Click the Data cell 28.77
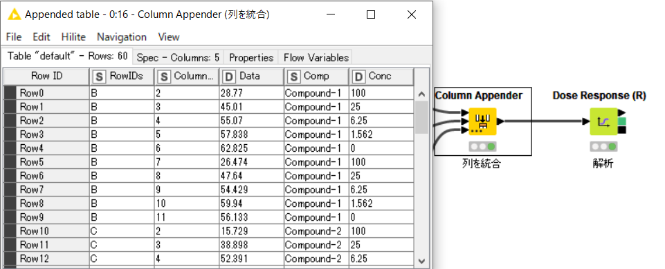Screen dimensions: 665x269 [x=251, y=93]
